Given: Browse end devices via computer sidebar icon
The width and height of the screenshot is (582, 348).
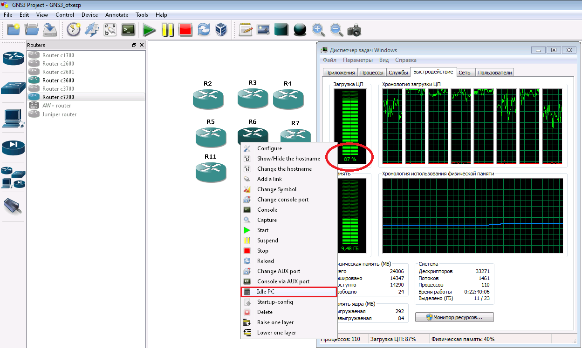Looking at the screenshot, I should (x=13, y=118).
